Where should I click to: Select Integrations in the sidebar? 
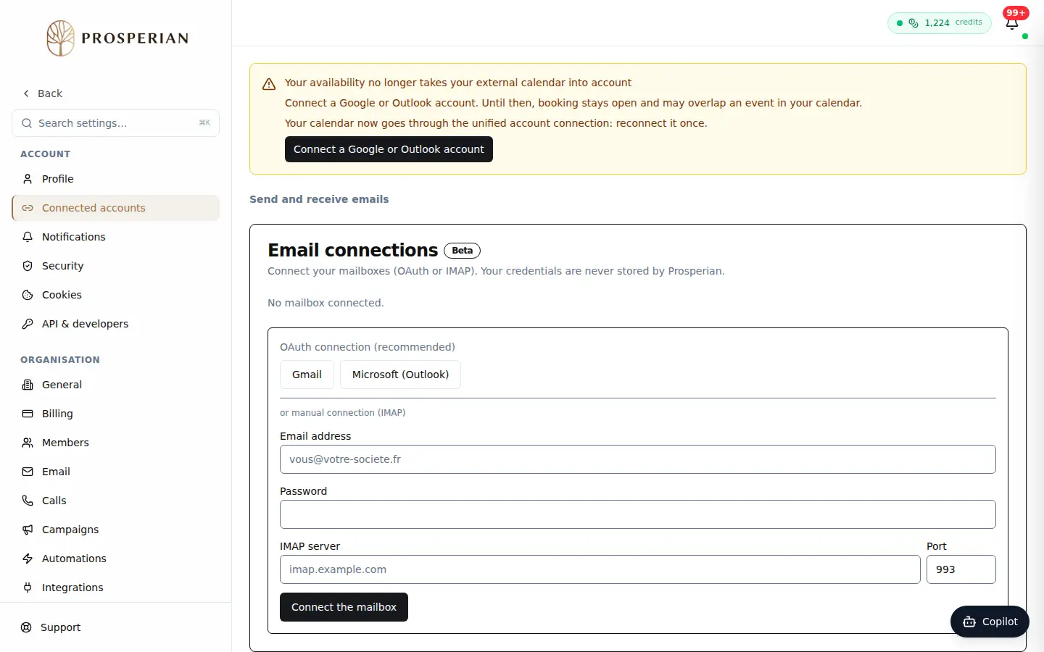click(x=116, y=588)
